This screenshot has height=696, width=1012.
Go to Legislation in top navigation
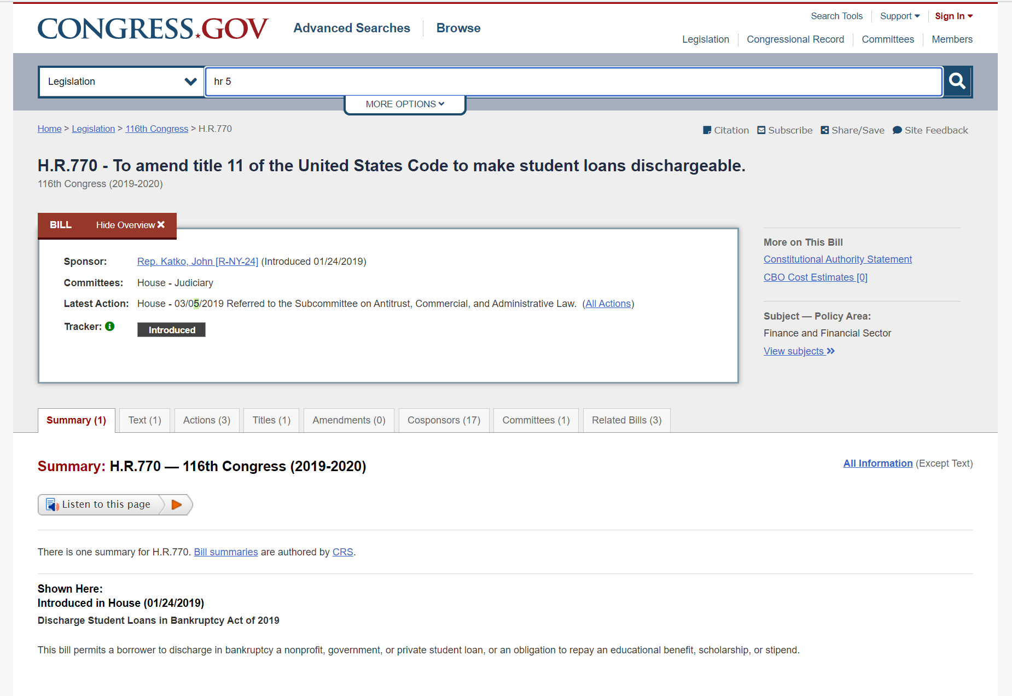(x=706, y=39)
